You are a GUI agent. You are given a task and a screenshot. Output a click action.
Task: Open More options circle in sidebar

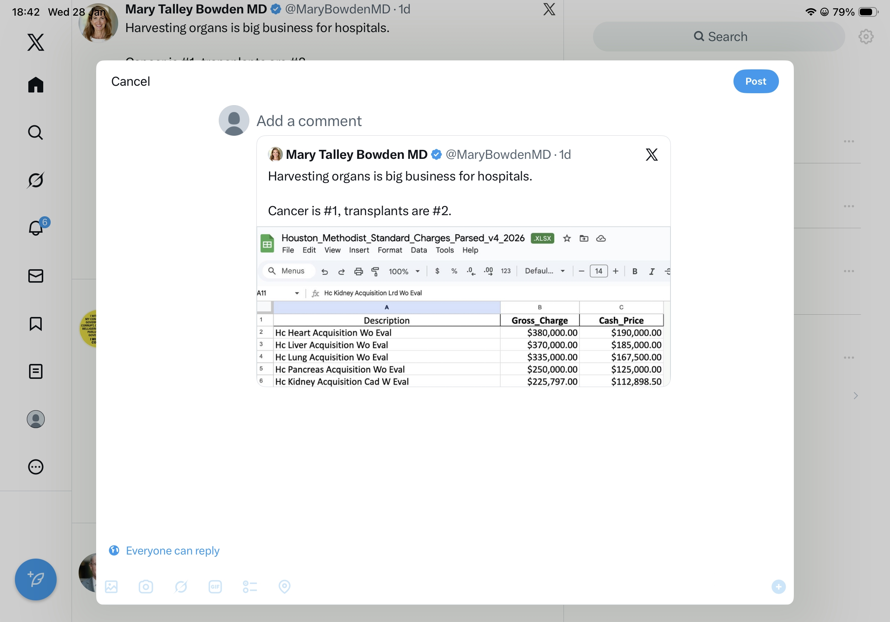coord(36,467)
